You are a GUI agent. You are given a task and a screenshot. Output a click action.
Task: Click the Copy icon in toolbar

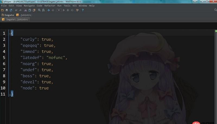[x=30, y=10]
